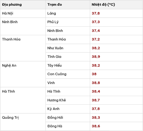Select the Như Xuân station cell
143x131 pixels.
coord(68,48)
